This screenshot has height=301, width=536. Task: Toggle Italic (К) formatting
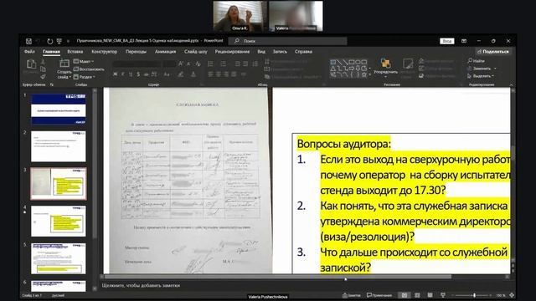[123, 74]
